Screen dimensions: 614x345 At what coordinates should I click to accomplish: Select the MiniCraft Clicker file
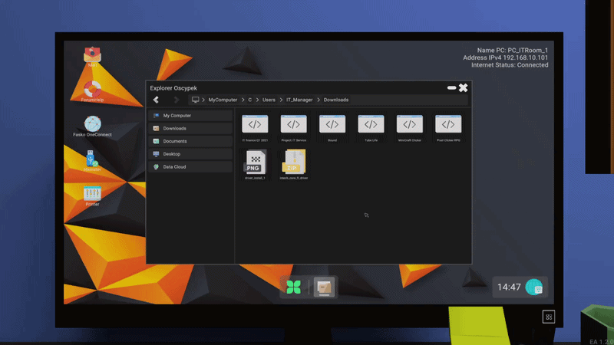click(410, 128)
